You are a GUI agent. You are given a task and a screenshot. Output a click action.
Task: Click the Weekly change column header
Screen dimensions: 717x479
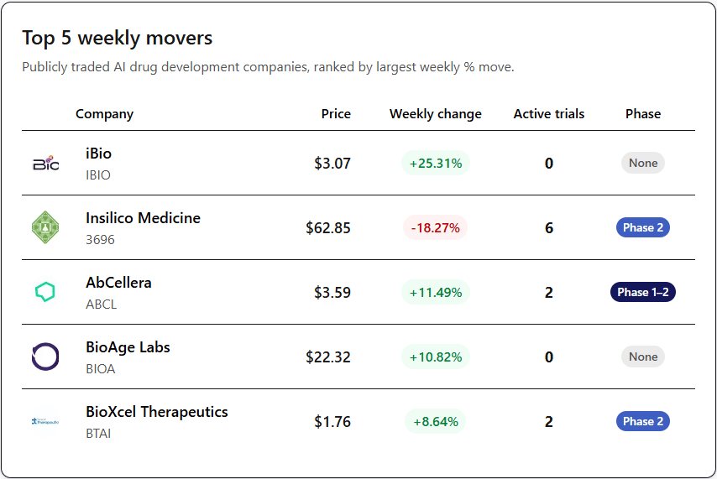(x=435, y=114)
